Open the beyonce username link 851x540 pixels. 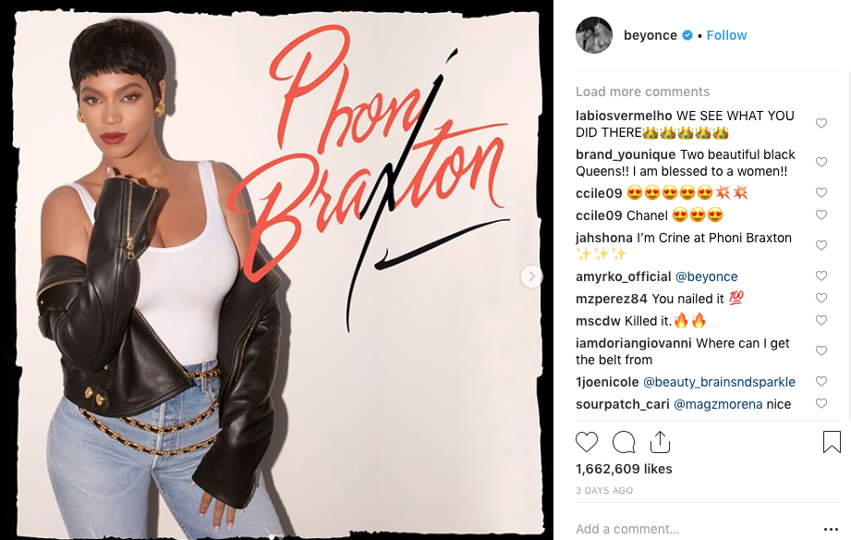[x=650, y=35]
